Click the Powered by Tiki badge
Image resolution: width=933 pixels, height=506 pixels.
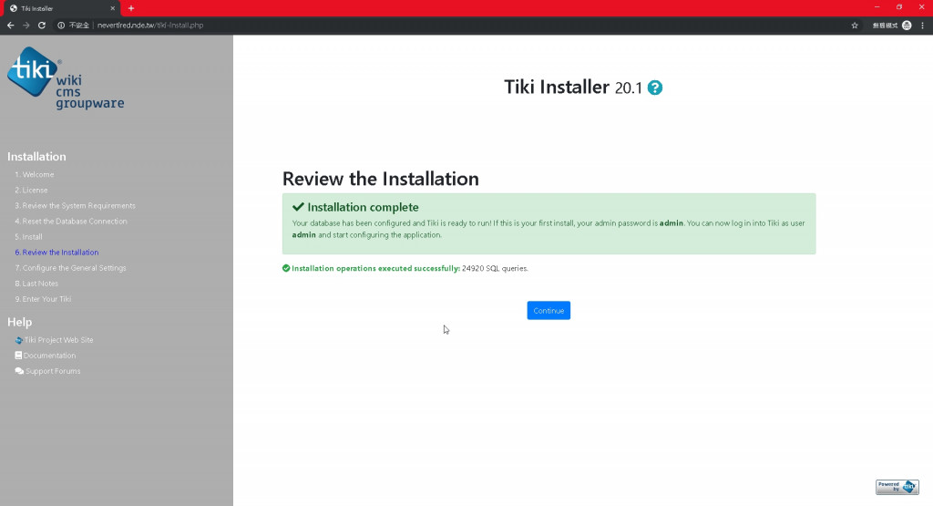(897, 487)
